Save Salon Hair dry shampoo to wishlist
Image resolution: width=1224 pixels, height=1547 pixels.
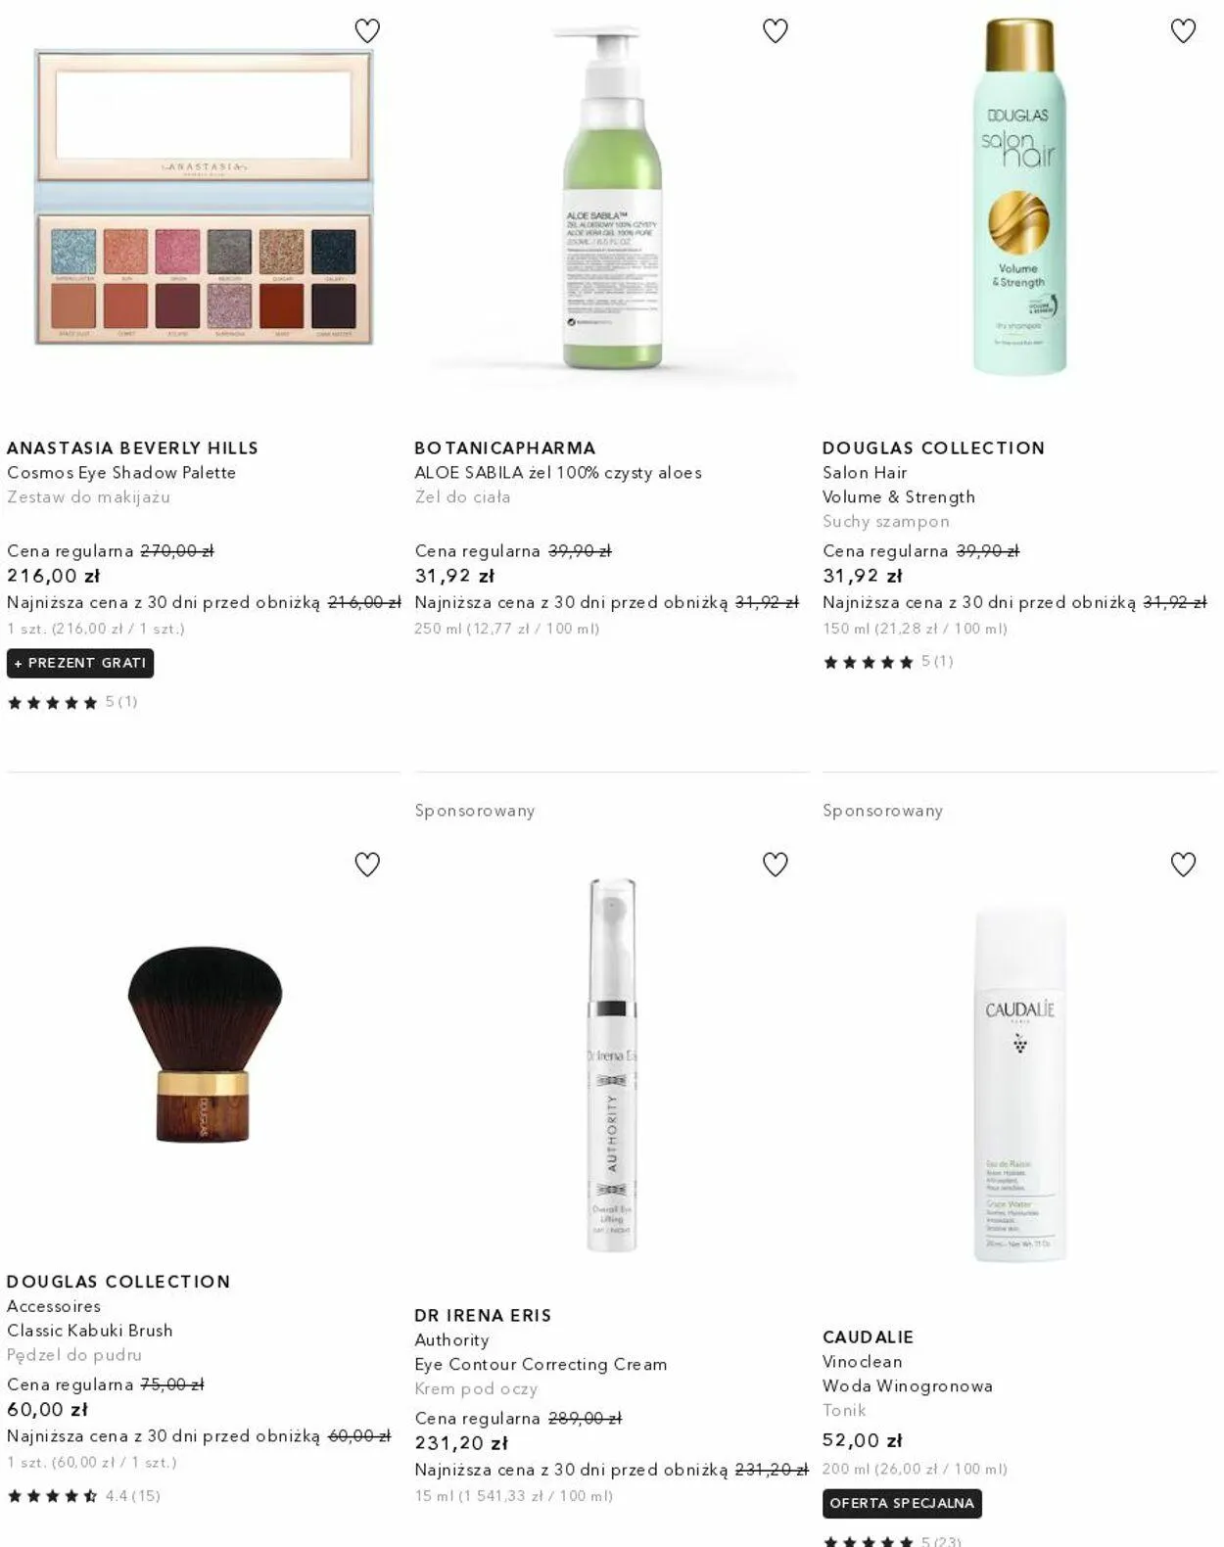click(x=1184, y=31)
